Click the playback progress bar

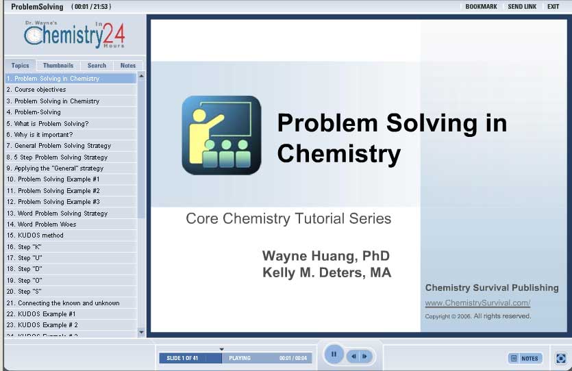(267, 358)
